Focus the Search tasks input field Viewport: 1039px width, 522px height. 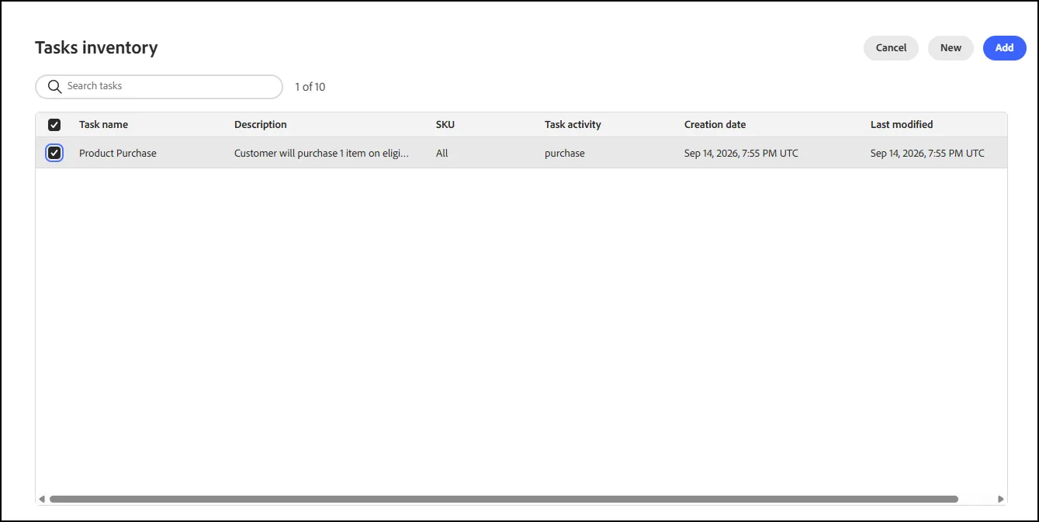pos(159,86)
